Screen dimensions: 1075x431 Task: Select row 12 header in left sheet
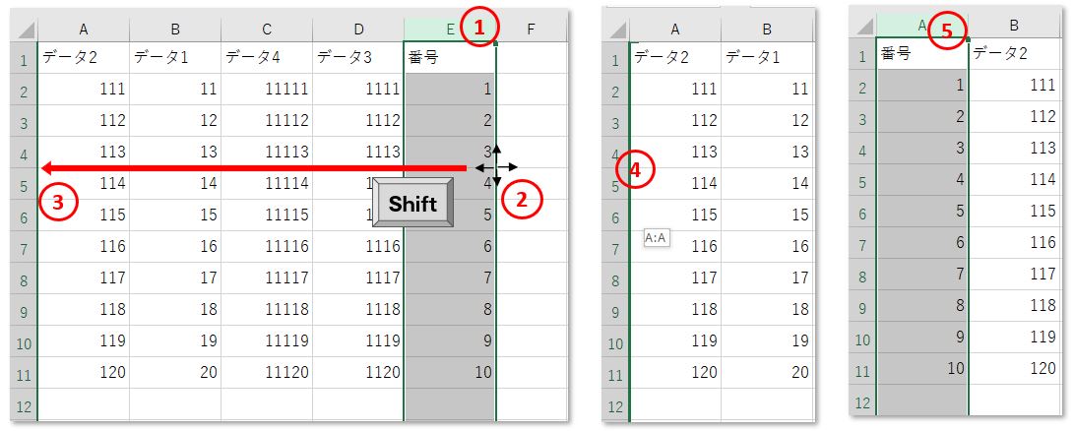[24, 407]
